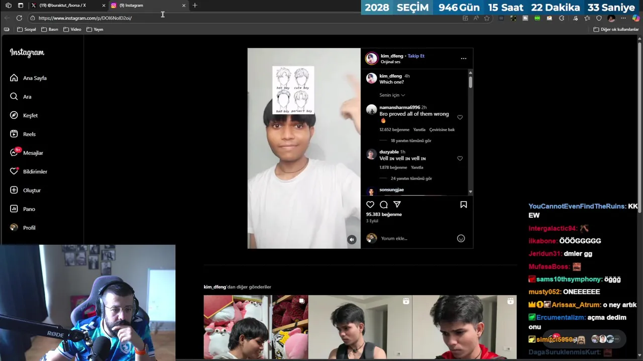This screenshot has height=361, width=643.
Task: Reply to duzyable's comment with Yanıtla
Action: (417, 167)
